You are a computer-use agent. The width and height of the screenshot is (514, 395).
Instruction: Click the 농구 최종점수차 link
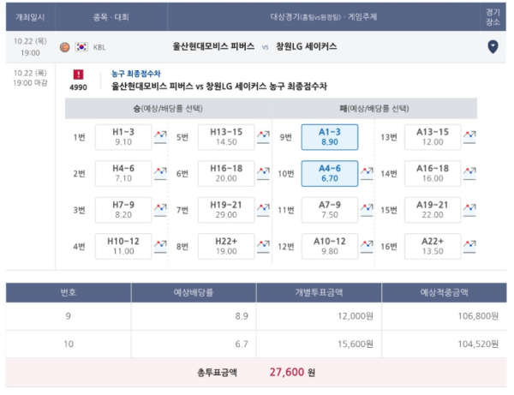click(136, 74)
